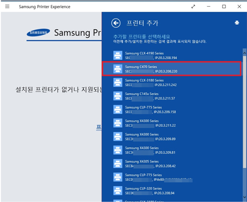Viewport: 247px width, 202px height.
Task: Click printer icon for IP 20.3.209.81 entry
Action: tap(118, 150)
